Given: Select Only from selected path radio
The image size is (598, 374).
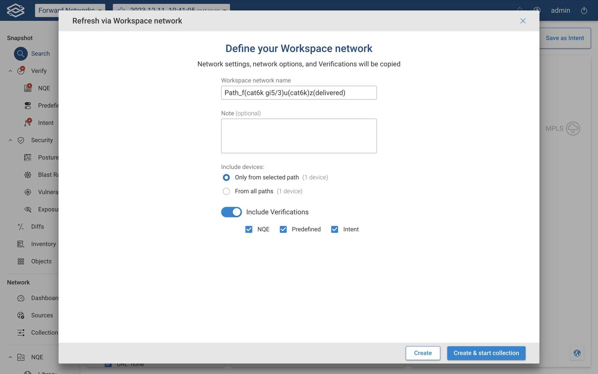Looking at the screenshot, I should coord(226,177).
